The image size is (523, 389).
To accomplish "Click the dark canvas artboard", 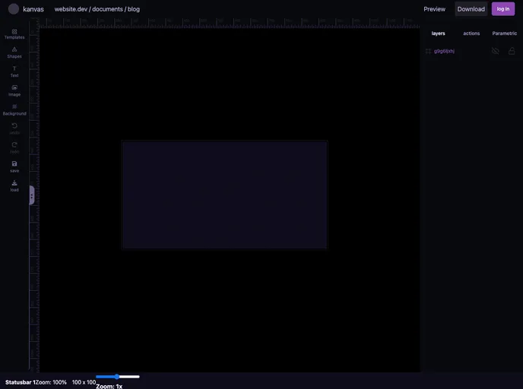I will (224, 195).
